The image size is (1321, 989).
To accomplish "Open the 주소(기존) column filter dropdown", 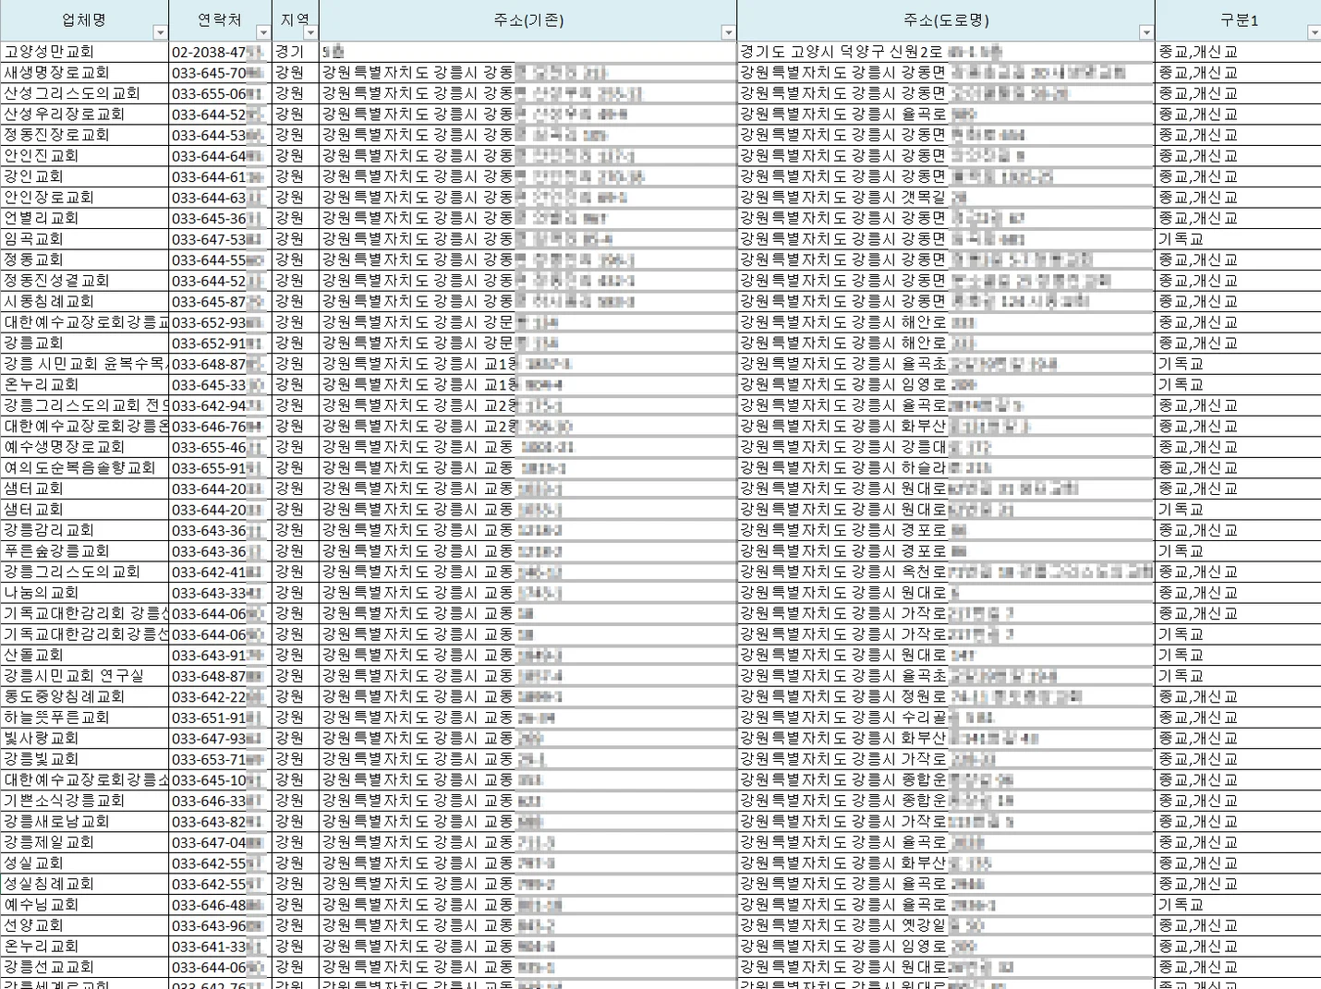I will click(x=728, y=33).
